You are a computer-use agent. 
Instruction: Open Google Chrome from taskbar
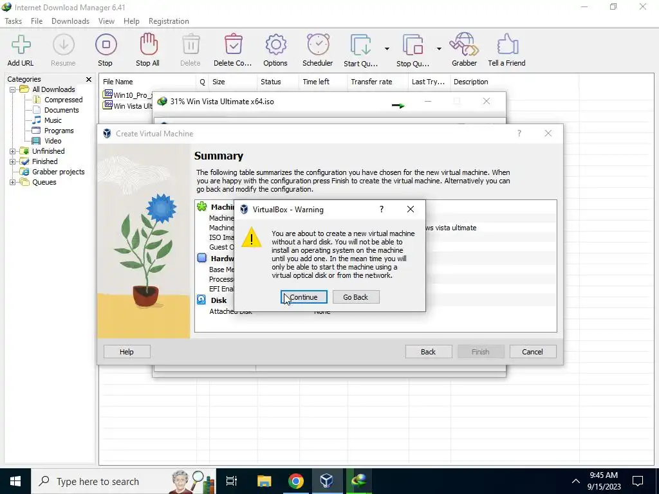tap(296, 481)
